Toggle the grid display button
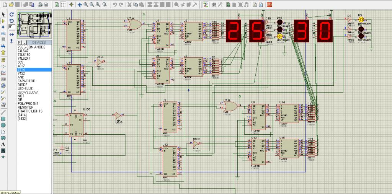 coord(63,5)
